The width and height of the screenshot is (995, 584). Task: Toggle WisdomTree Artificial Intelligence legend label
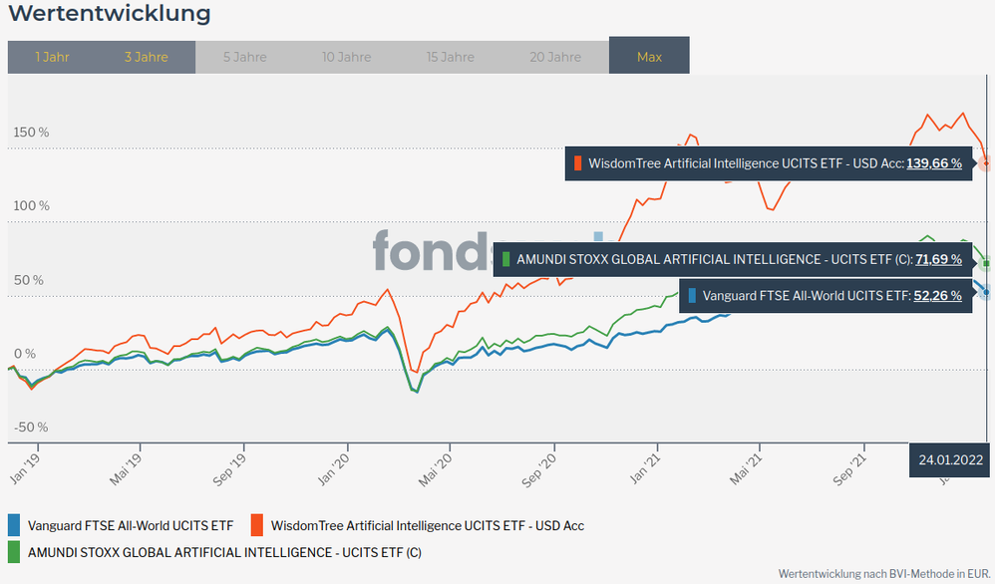[x=428, y=525]
